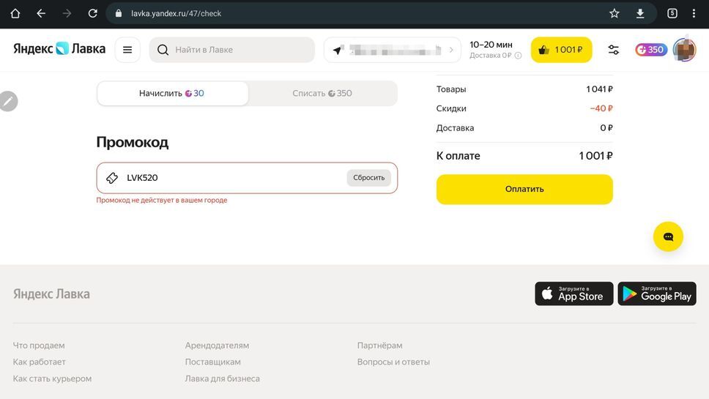Open browser three-dot menu
The height and width of the screenshot is (399, 709).
(x=694, y=14)
